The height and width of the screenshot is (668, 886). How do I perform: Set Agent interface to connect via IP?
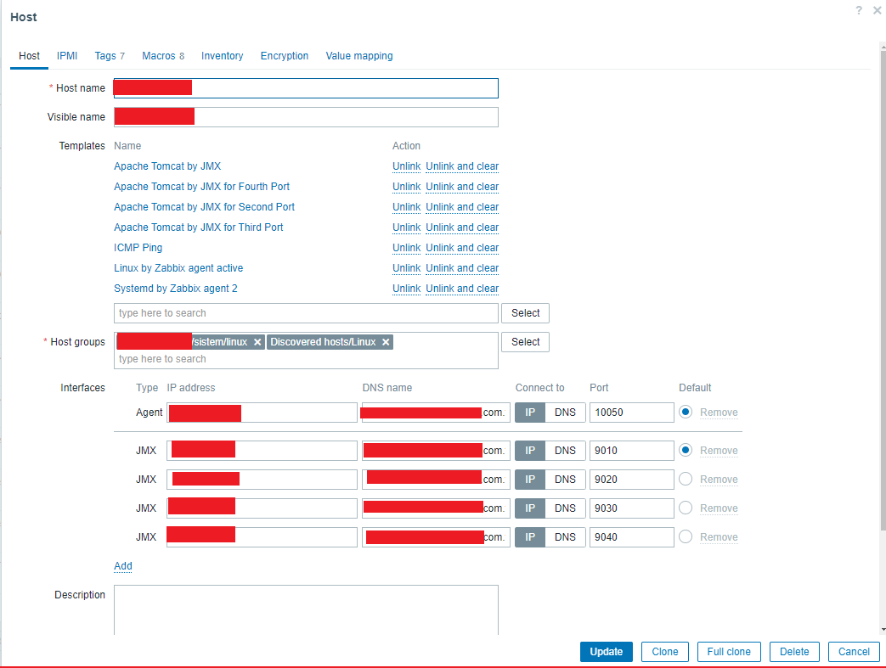pyautogui.click(x=530, y=413)
